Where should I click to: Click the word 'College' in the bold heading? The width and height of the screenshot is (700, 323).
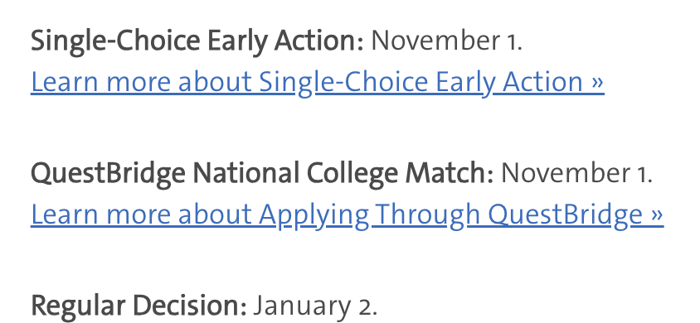pyautogui.click(x=352, y=174)
